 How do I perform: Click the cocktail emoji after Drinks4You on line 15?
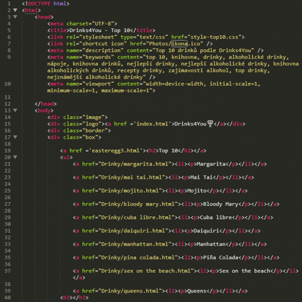210,124
